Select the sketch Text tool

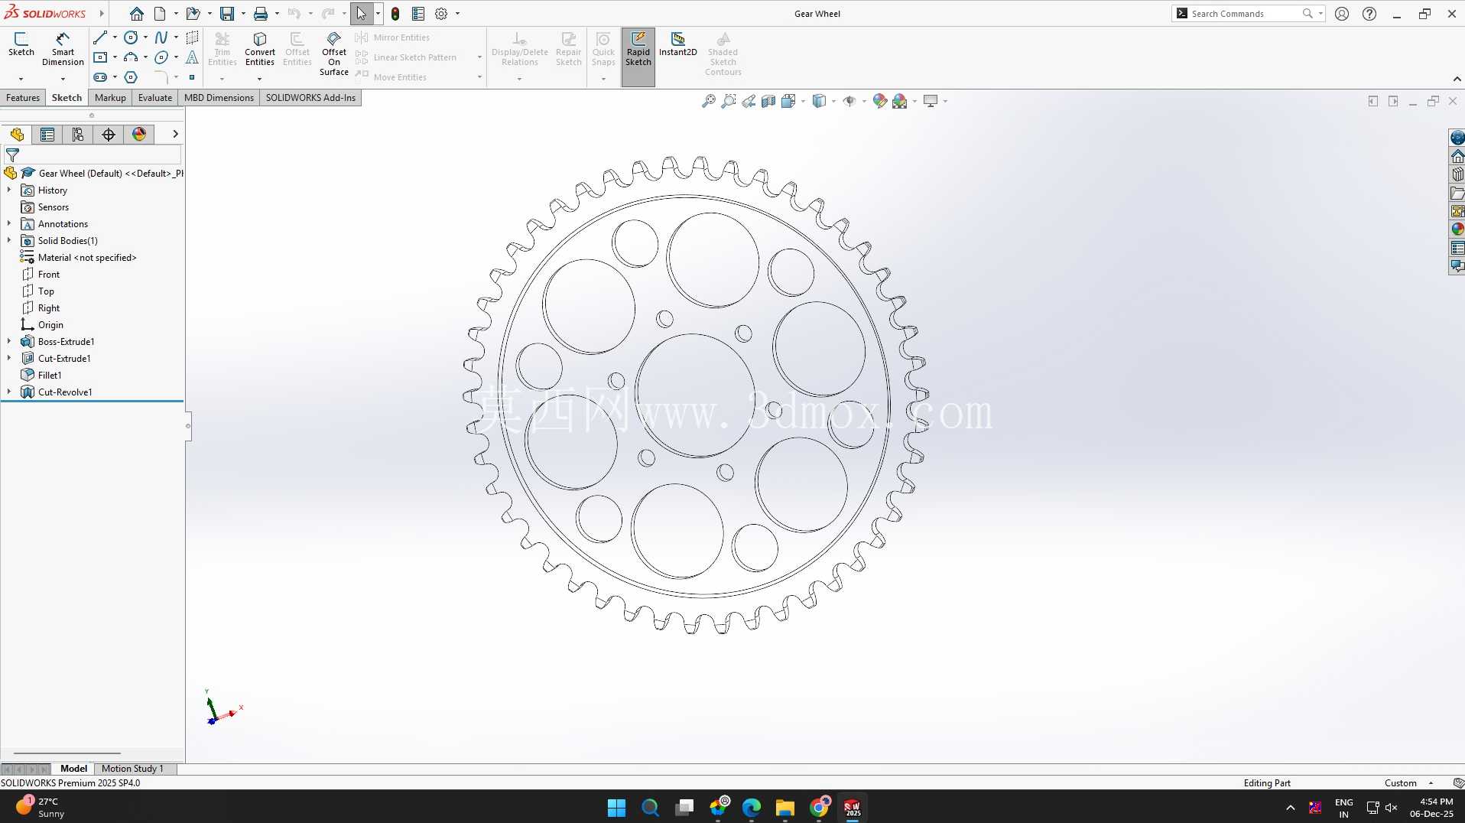(192, 57)
